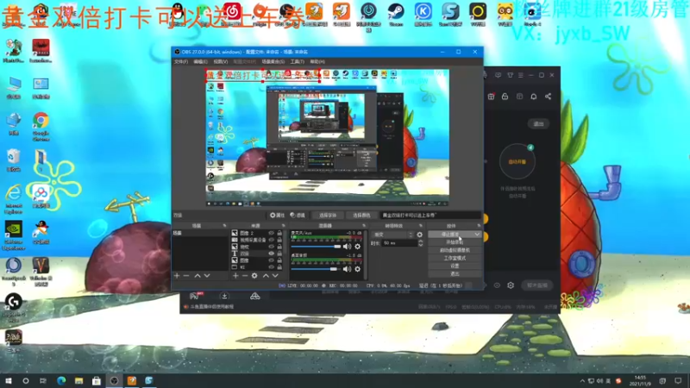Open the Scene Collection (S) menu in OBS
Screen dimensions: 690x388
pyautogui.click(x=273, y=61)
